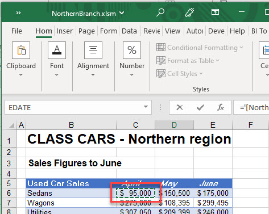The height and width of the screenshot is (214, 269).
Task: Expand the collapsed quick access toolbar chevrons
Action: pos(18,13)
